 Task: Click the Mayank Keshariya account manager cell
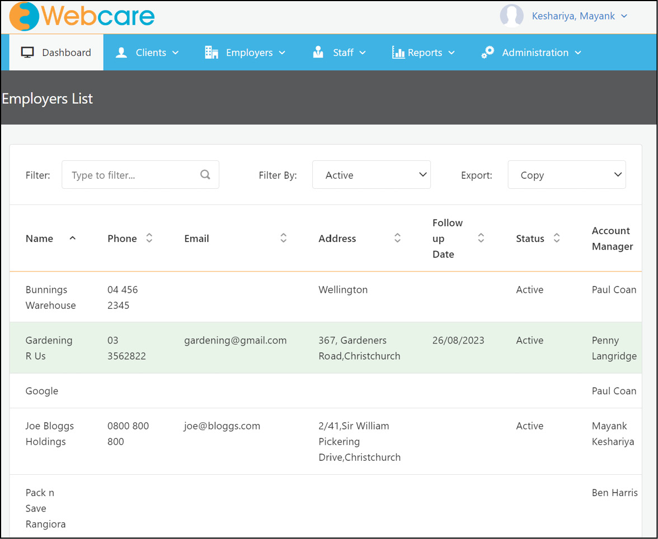613,433
